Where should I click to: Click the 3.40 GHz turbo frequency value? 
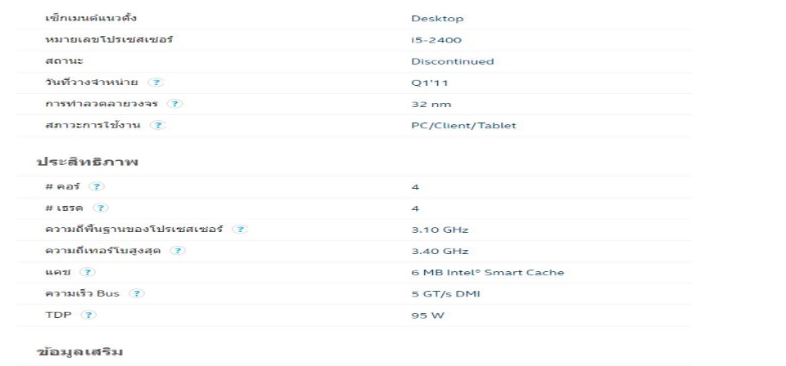(x=440, y=251)
